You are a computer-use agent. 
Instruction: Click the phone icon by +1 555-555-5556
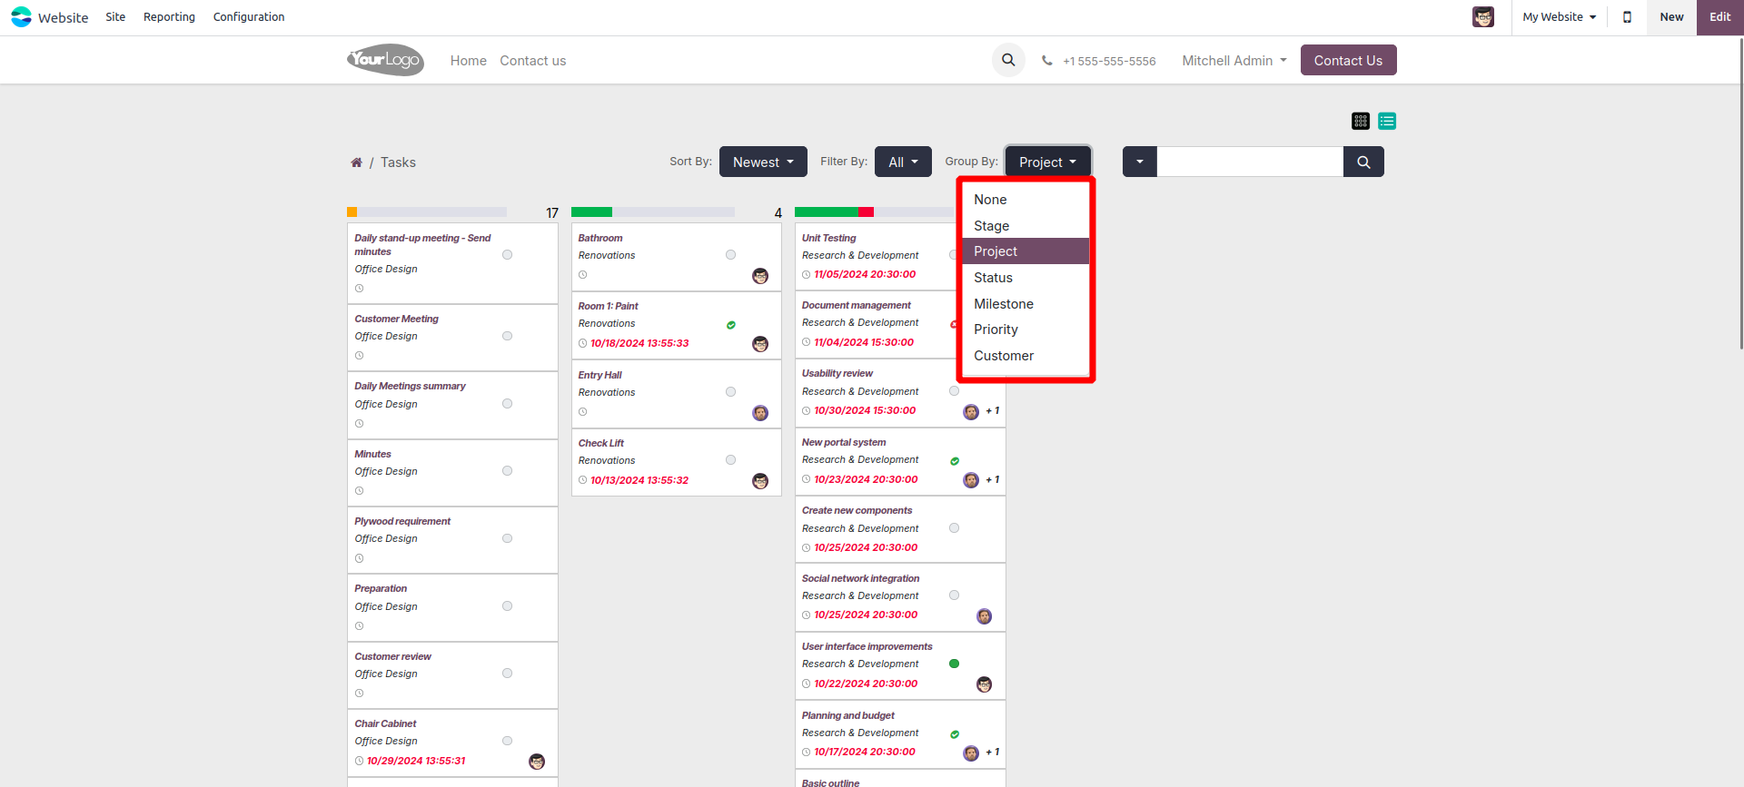point(1047,61)
